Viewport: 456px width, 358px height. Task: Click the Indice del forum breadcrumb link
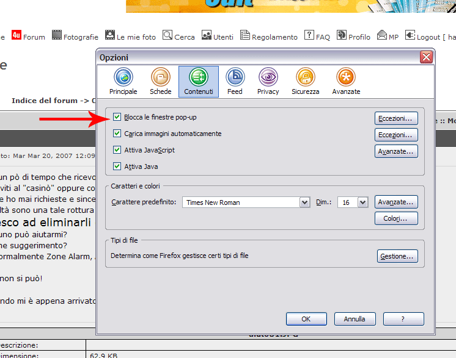(x=45, y=101)
